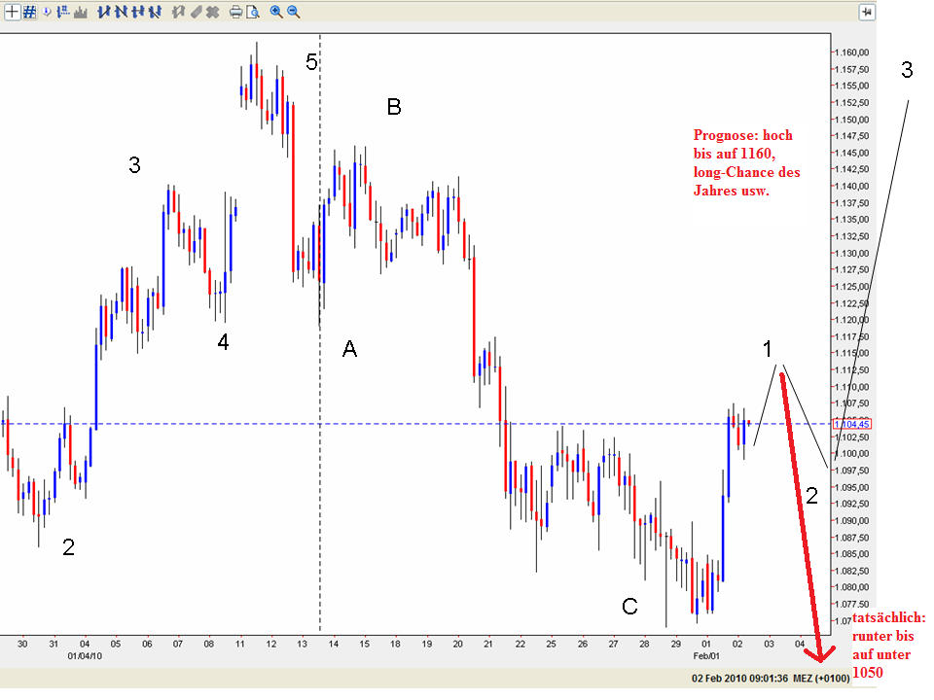Select the rising trend line drawing tool

click(x=104, y=12)
